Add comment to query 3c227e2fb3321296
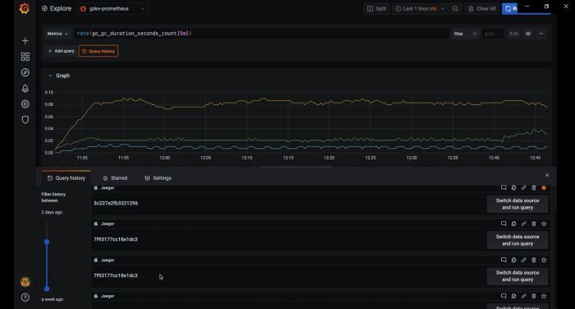This screenshot has height=309, width=575. point(504,187)
